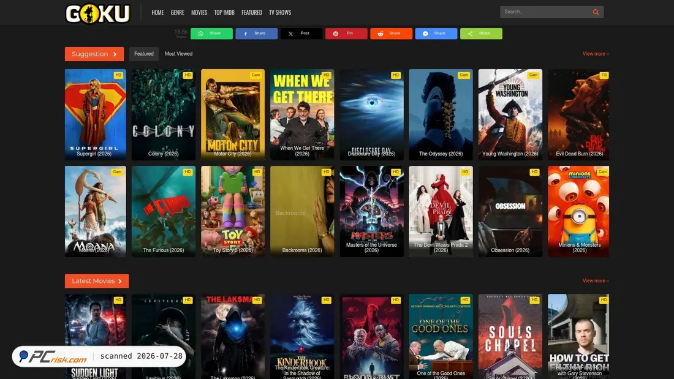Screen dimensions: 674x379
Task: Open Minions & Monsters (2026) poster
Action: pos(578,211)
